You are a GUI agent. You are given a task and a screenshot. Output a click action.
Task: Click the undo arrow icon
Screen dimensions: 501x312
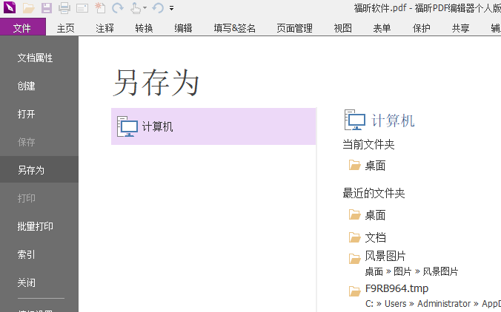click(x=158, y=8)
